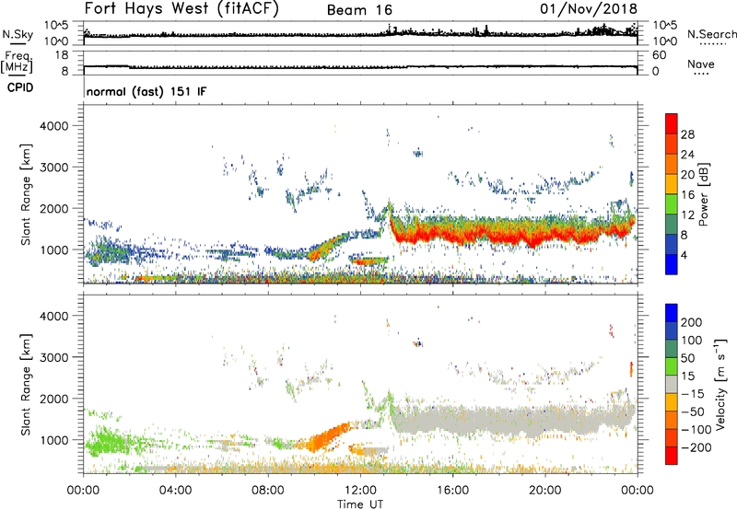Click the Nave tick value "60"
737x510 pixels.
(x=659, y=55)
